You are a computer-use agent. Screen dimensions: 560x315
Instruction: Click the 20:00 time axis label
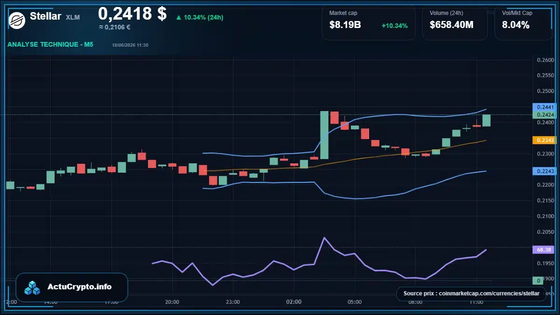click(172, 302)
